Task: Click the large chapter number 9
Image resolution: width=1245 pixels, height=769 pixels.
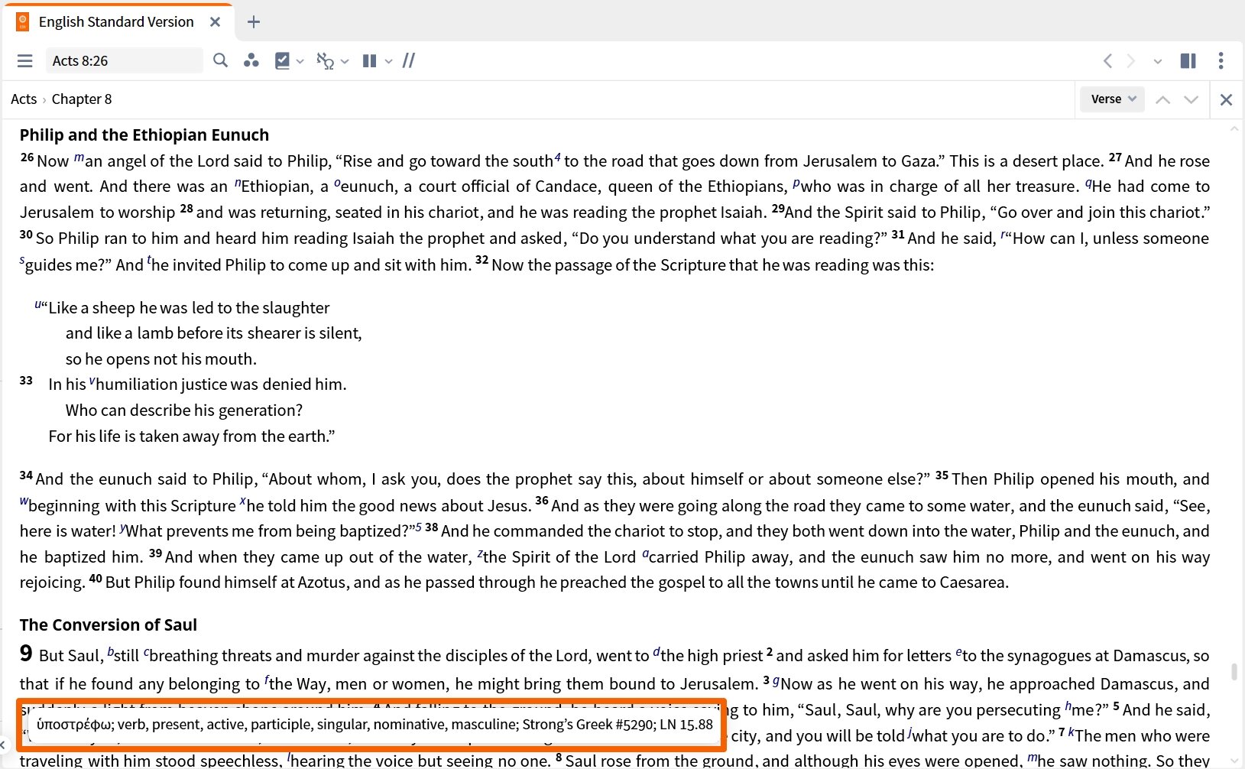Action: pyautogui.click(x=26, y=653)
